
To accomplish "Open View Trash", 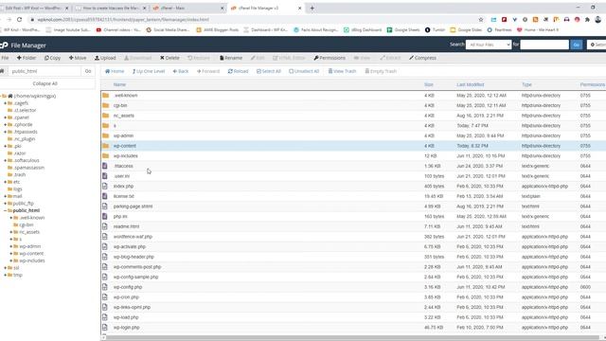I will click(x=342, y=72).
